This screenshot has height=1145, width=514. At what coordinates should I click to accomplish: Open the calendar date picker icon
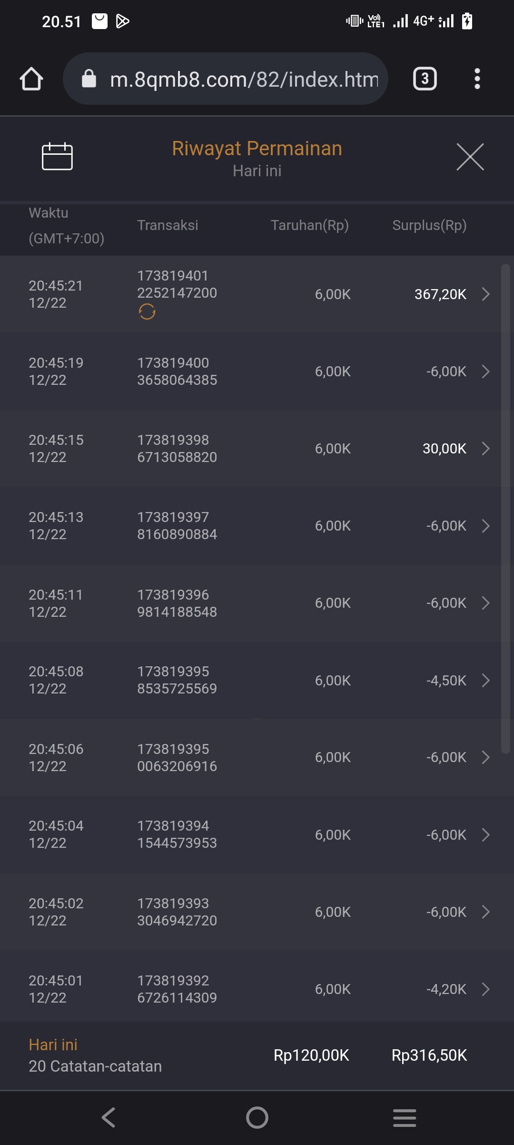tap(57, 156)
